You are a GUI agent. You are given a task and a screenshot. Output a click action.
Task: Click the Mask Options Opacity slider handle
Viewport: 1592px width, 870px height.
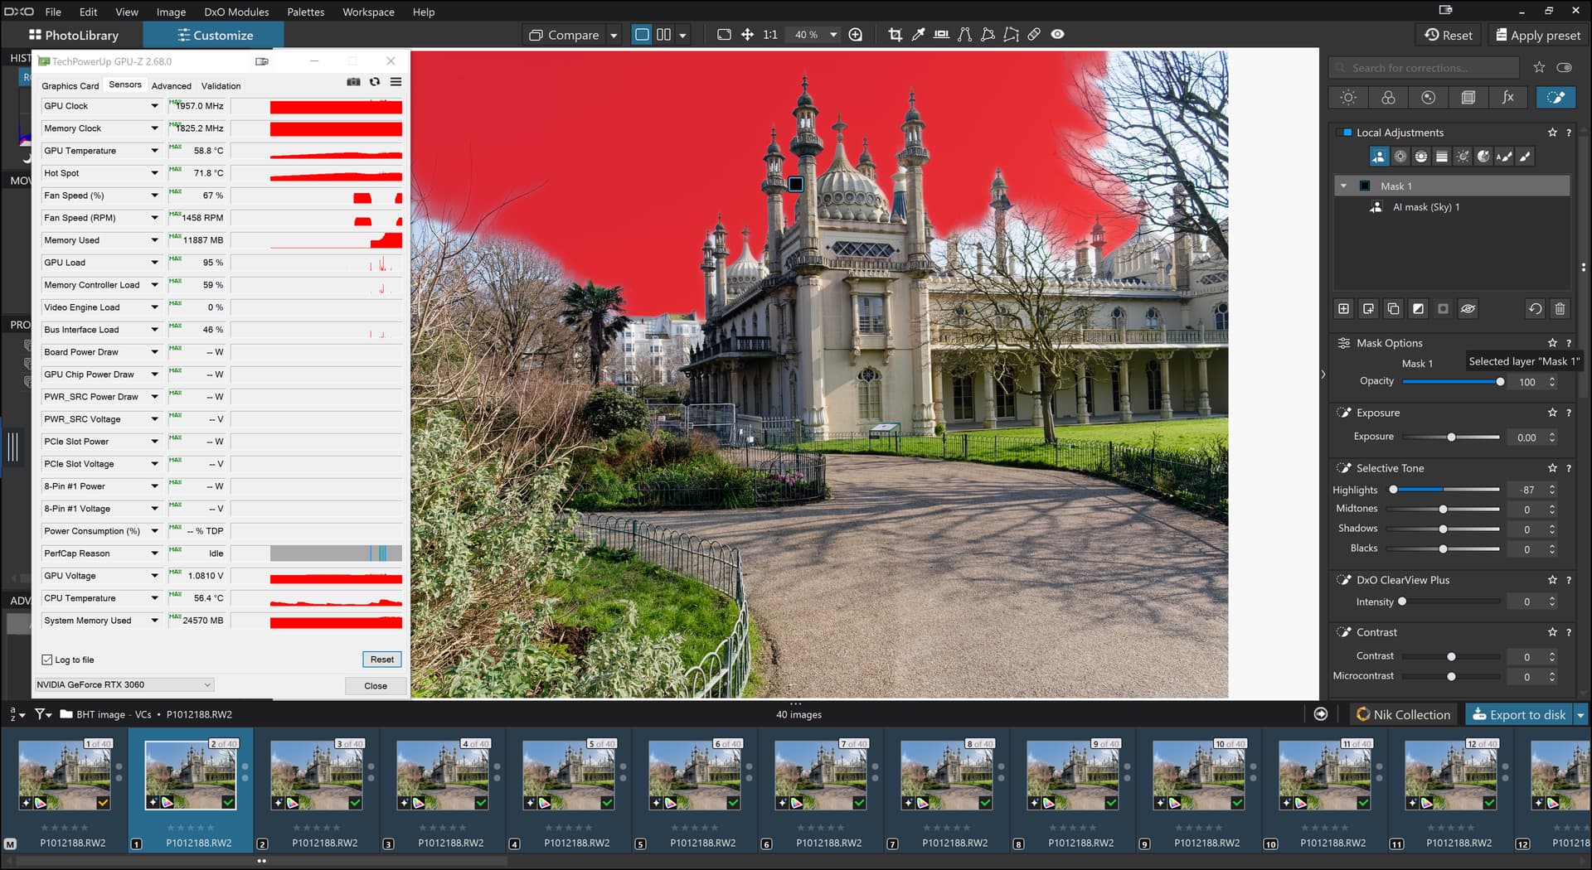(x=1499, y=382)
